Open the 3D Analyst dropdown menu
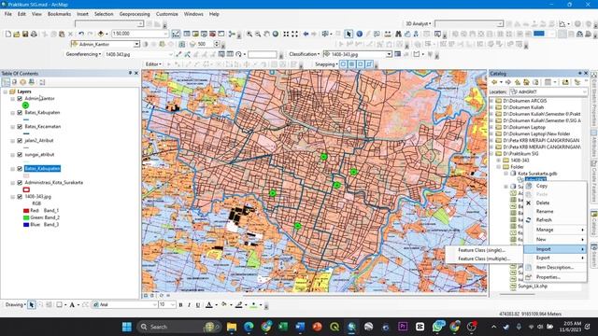598x336 pixels. pyautogui.click(x=418, y=23)
